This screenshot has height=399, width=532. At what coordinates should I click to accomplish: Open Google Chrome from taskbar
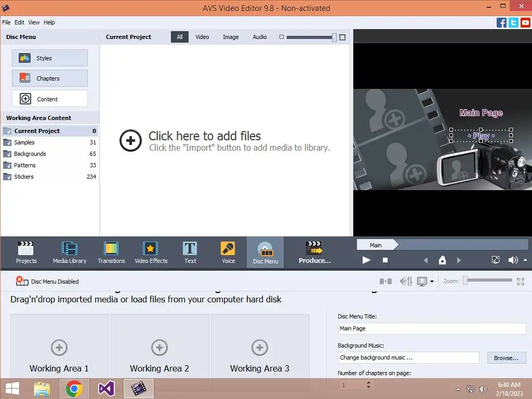click(x=74, y=389)
